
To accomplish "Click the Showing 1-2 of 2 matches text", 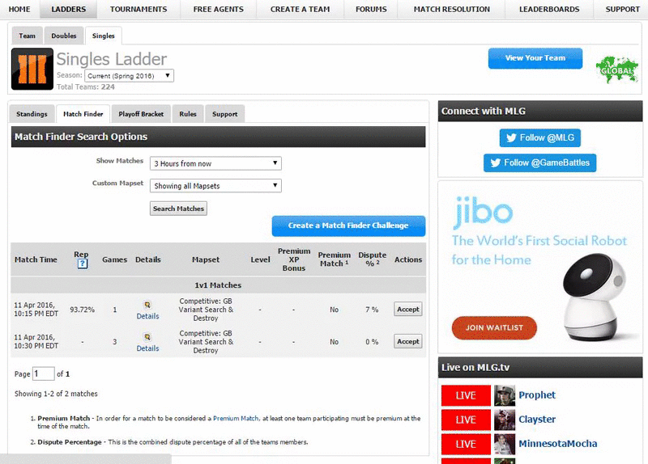I will pos(56,394).
